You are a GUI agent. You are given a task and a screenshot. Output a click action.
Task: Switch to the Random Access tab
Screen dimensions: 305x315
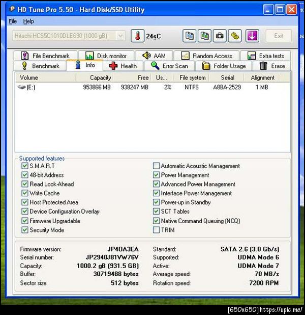point(206,56)
